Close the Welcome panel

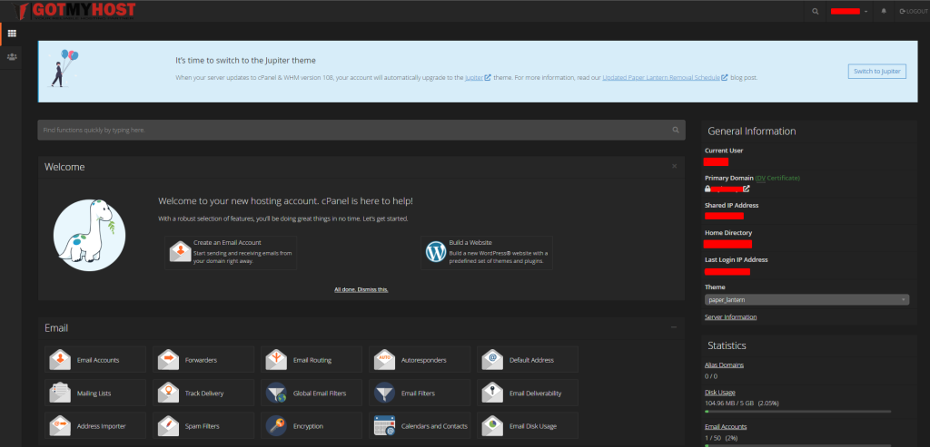click(x=674, y=166)
